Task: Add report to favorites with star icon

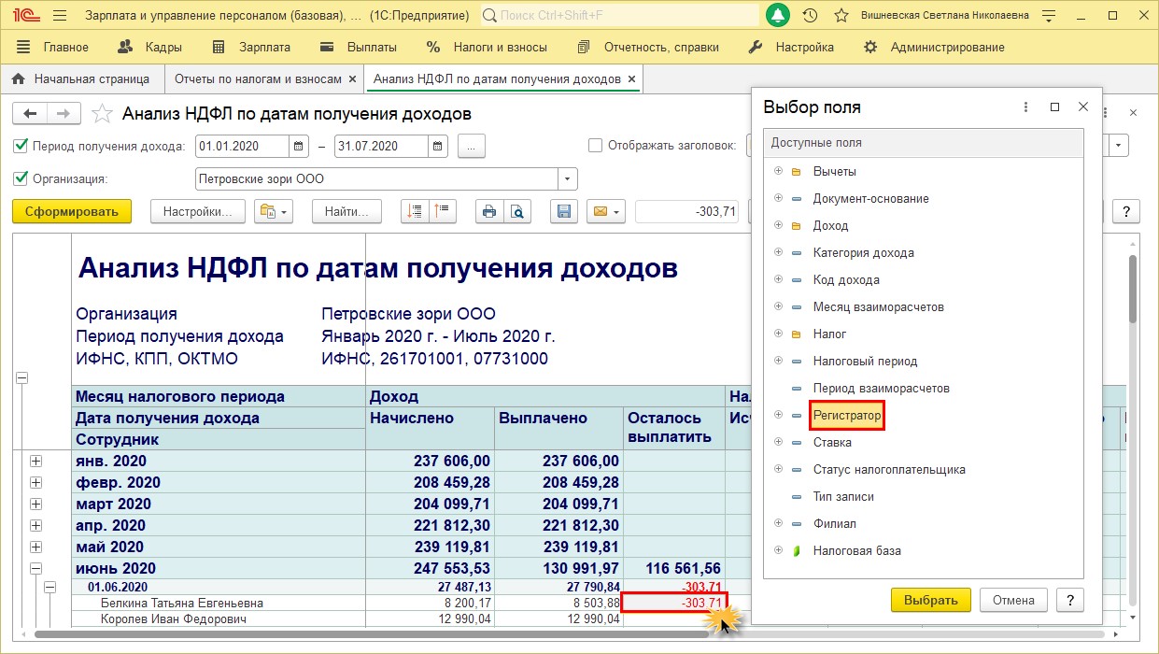Action: (101, 114)
